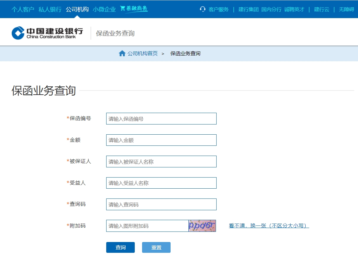Click the headset customer service icon
358x269 pixels.
(x=203, y=9)
